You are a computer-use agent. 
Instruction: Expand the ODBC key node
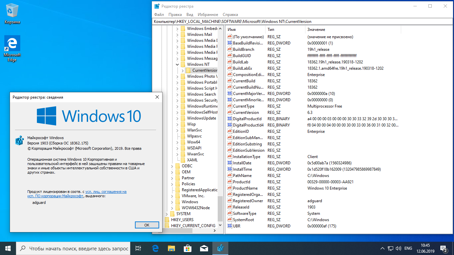[172, 166]
